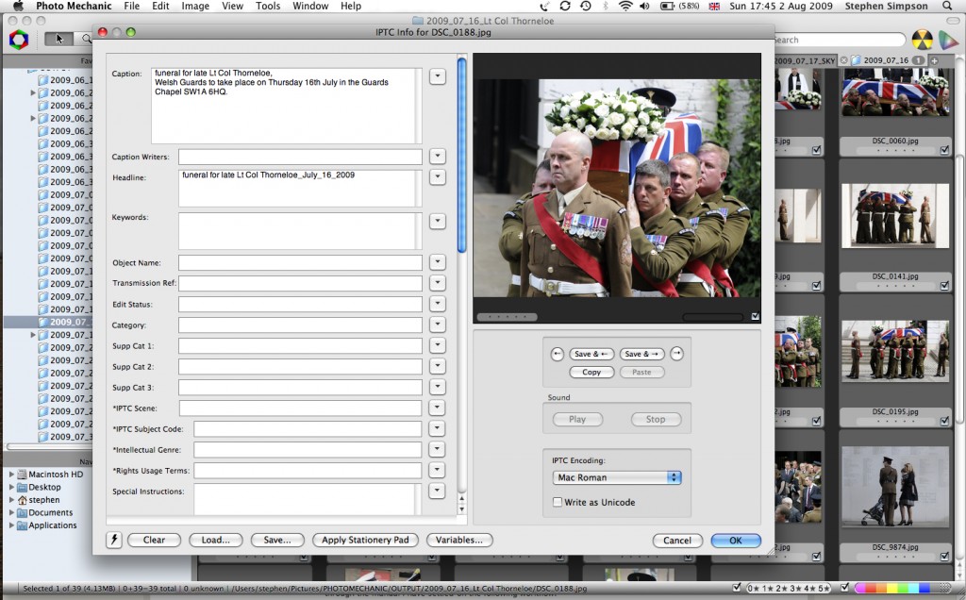Toggle color class filter checkbox in status bar
The height and width of the screenshot is (600, 966).
pyautogui.click(x=845, y=588)
